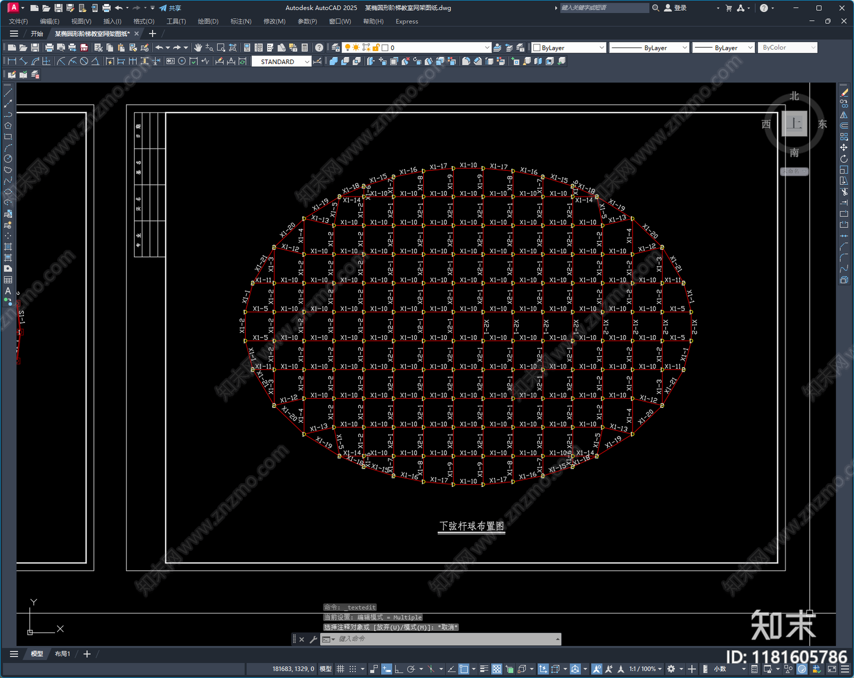Toggle ortho mode in the status bar
This screenshot has height=678, width=854.
pyautogui.click(x=399, y=669)
